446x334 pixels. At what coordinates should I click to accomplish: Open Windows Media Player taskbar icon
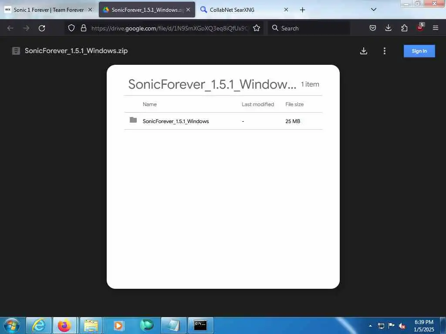(x=118, y=325)
